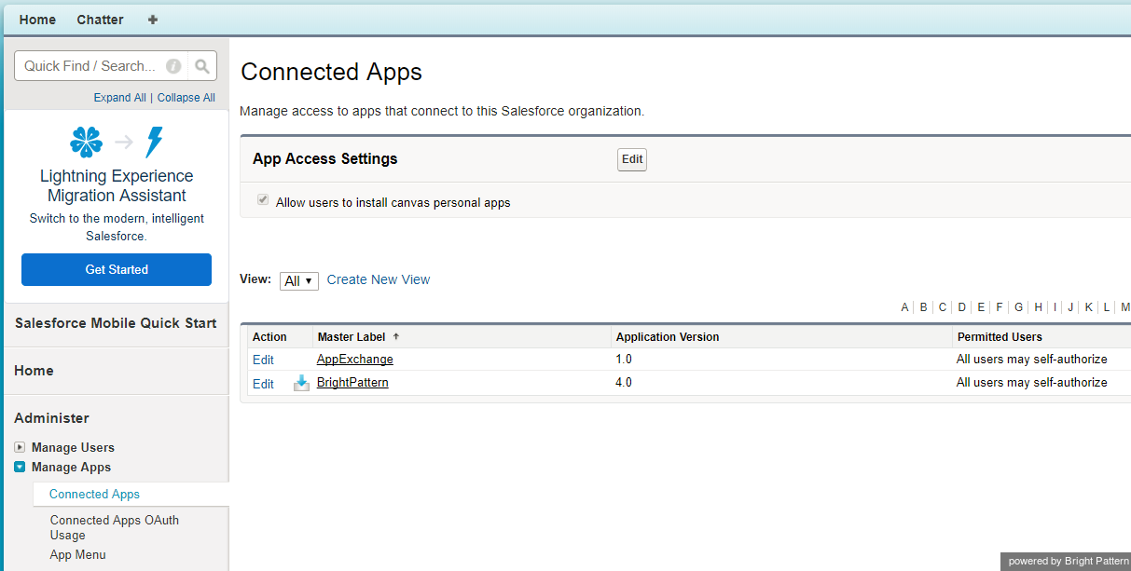Click the Salesforce Classic flower icon
Screen dimensions: 1131x571
point(87,142)
